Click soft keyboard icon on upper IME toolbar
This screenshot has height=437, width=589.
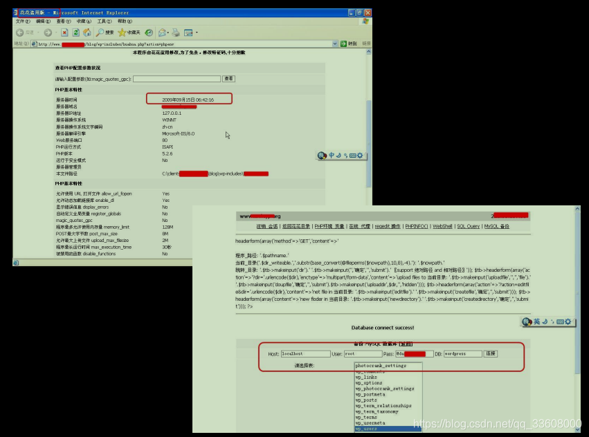click(x=353, y=156)
